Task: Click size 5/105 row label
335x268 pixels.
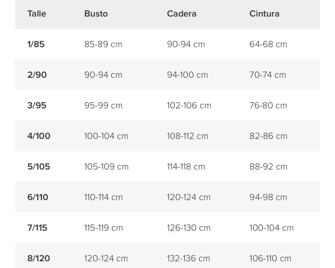Action: tap(39, 166)
